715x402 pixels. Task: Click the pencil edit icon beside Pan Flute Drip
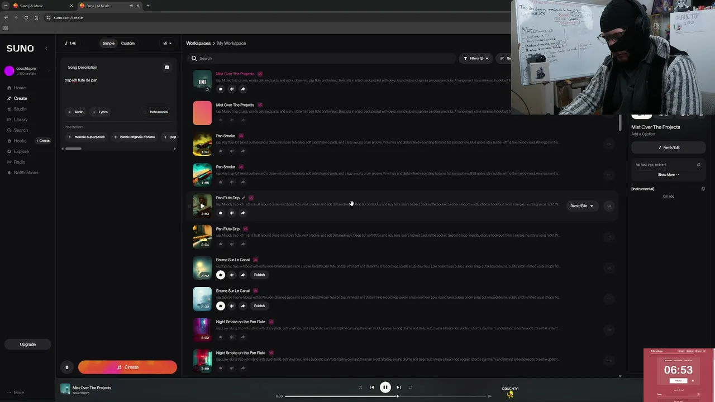244,198
